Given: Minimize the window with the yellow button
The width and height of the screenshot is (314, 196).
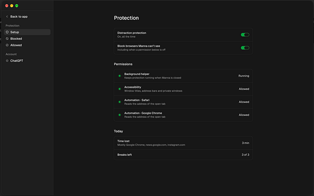Looking at the screenshot, I should coord(12,6).
